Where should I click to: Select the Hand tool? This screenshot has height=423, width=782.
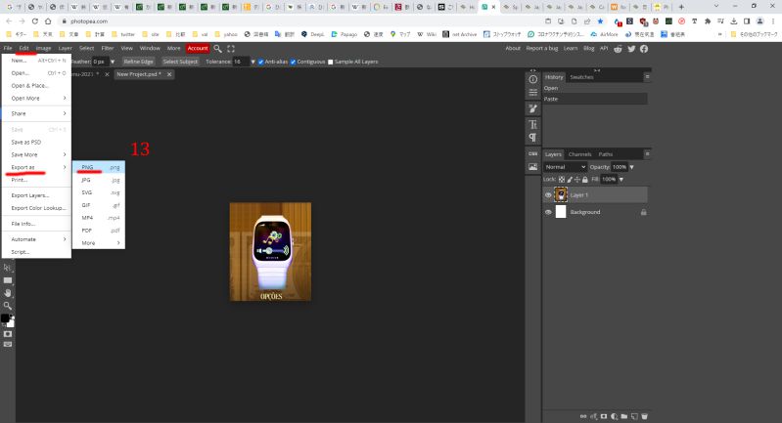pyautogui.click(x=8, y=293)
